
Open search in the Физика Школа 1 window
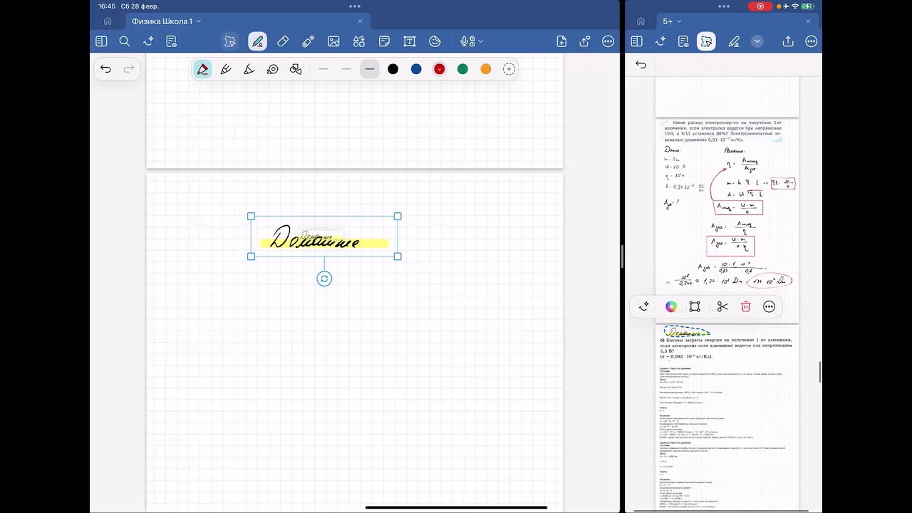click(124, 41)
